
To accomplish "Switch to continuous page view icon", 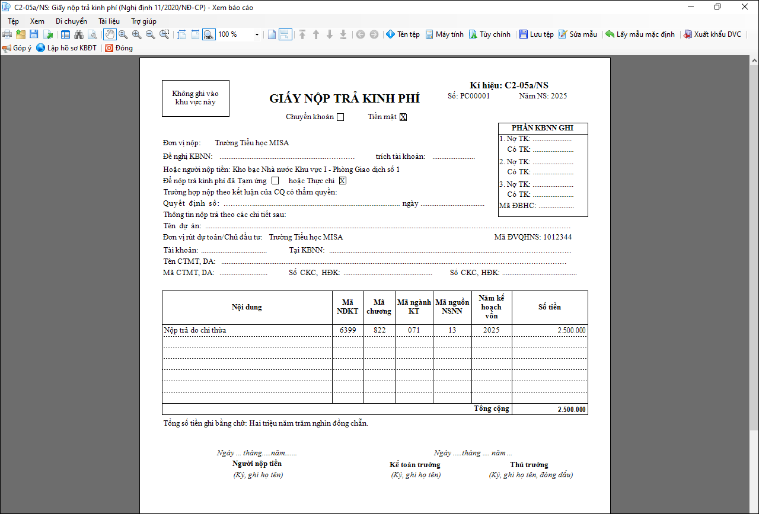I will [x=285, y=34].
